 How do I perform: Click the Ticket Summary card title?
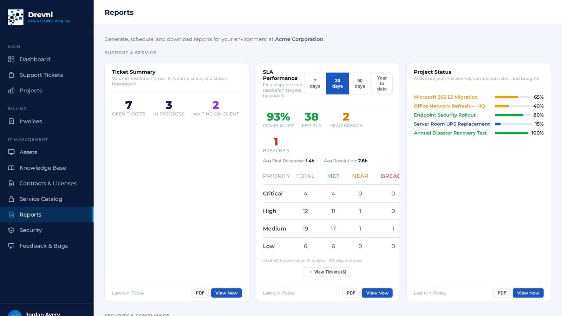click(134, 72)
